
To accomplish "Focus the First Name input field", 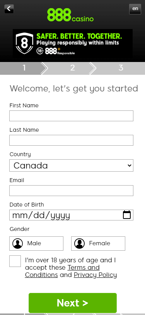I will [x=71, y=116].
